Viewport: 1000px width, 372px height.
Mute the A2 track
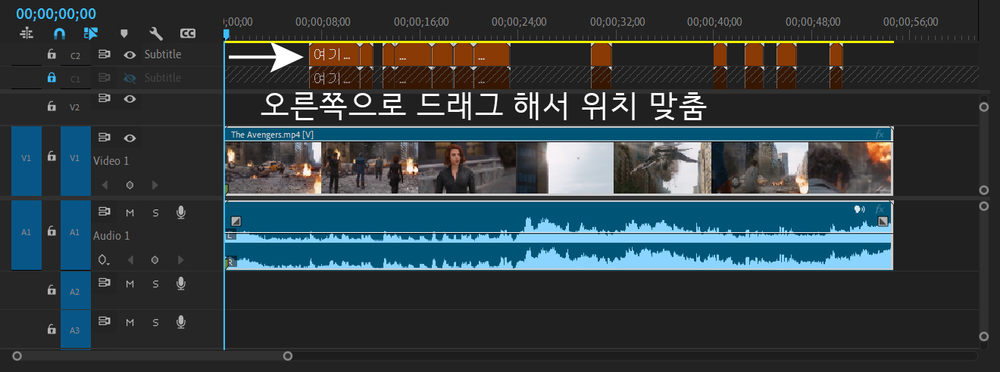130,284
